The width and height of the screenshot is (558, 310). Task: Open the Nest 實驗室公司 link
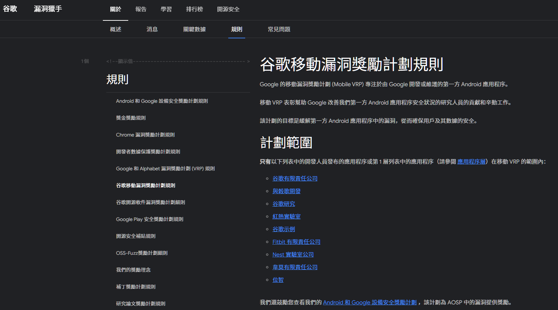(x=293, y=254)
